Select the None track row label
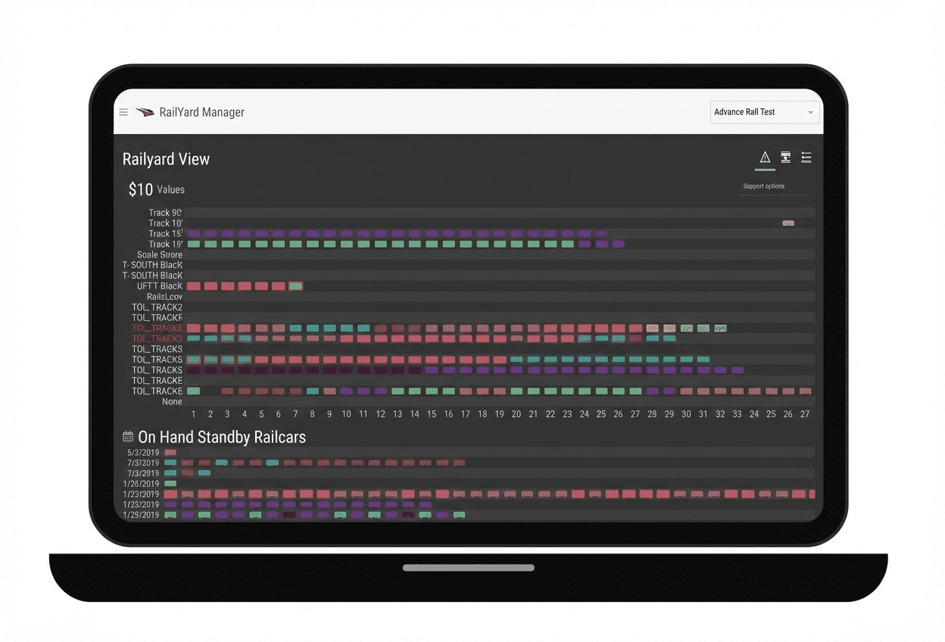945x642 pixels. pos(172,402)
